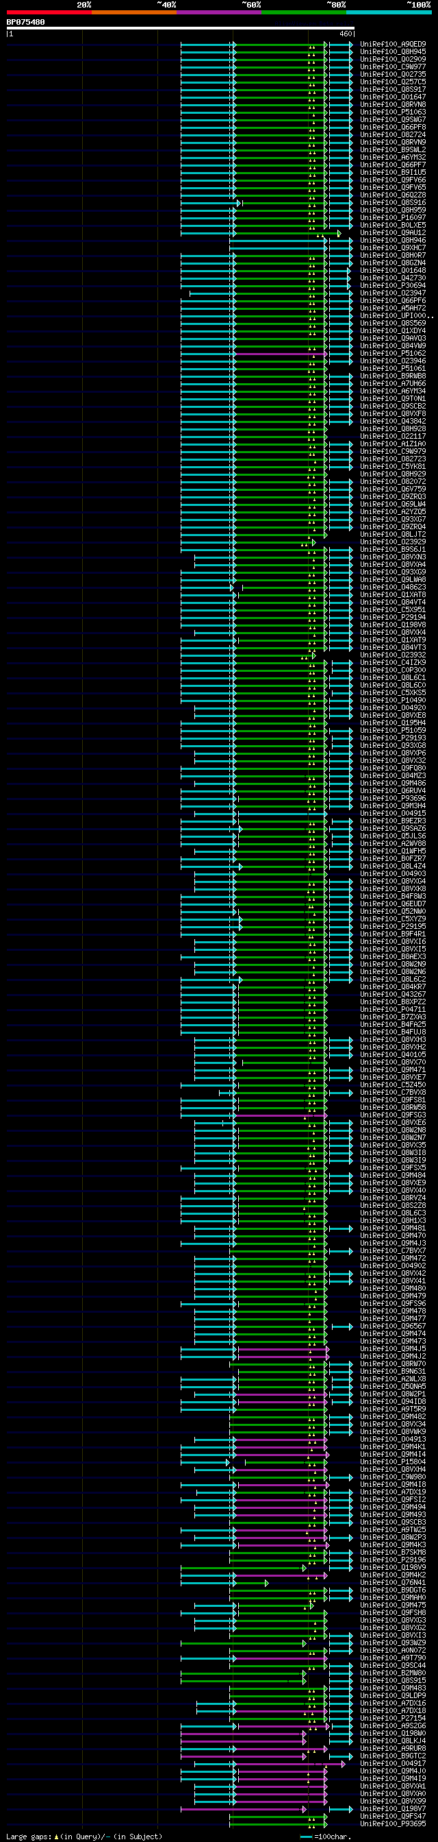This screenshot has height=1842, width=438.
Task: Select hit label UniRef100_B4FUJ8
Action: (393, 1032)
